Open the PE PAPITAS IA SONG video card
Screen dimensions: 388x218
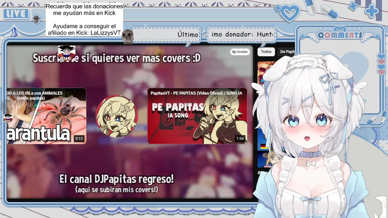tap(197, 116)
